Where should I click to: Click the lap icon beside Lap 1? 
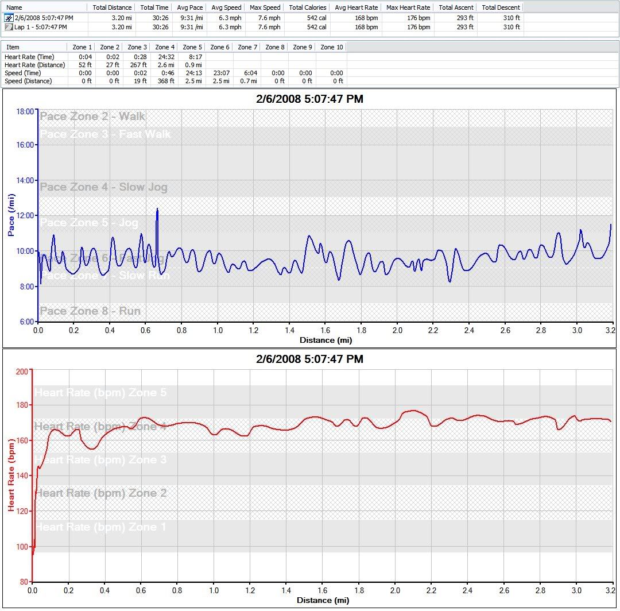pyautogui.click(x=9, y=27)
